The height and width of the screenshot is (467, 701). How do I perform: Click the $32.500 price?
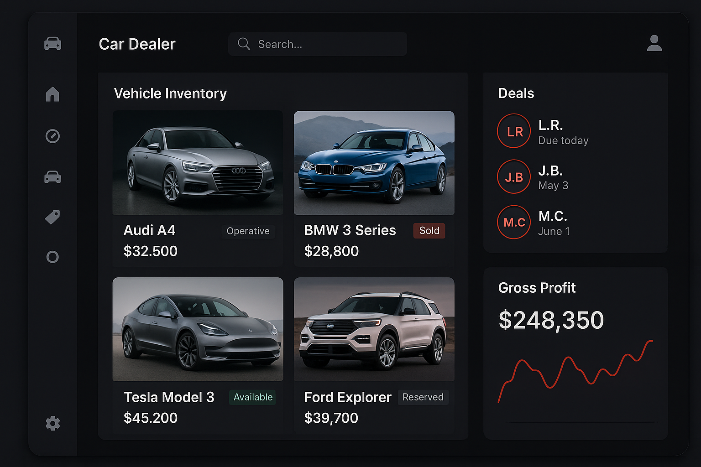point(151,251)
